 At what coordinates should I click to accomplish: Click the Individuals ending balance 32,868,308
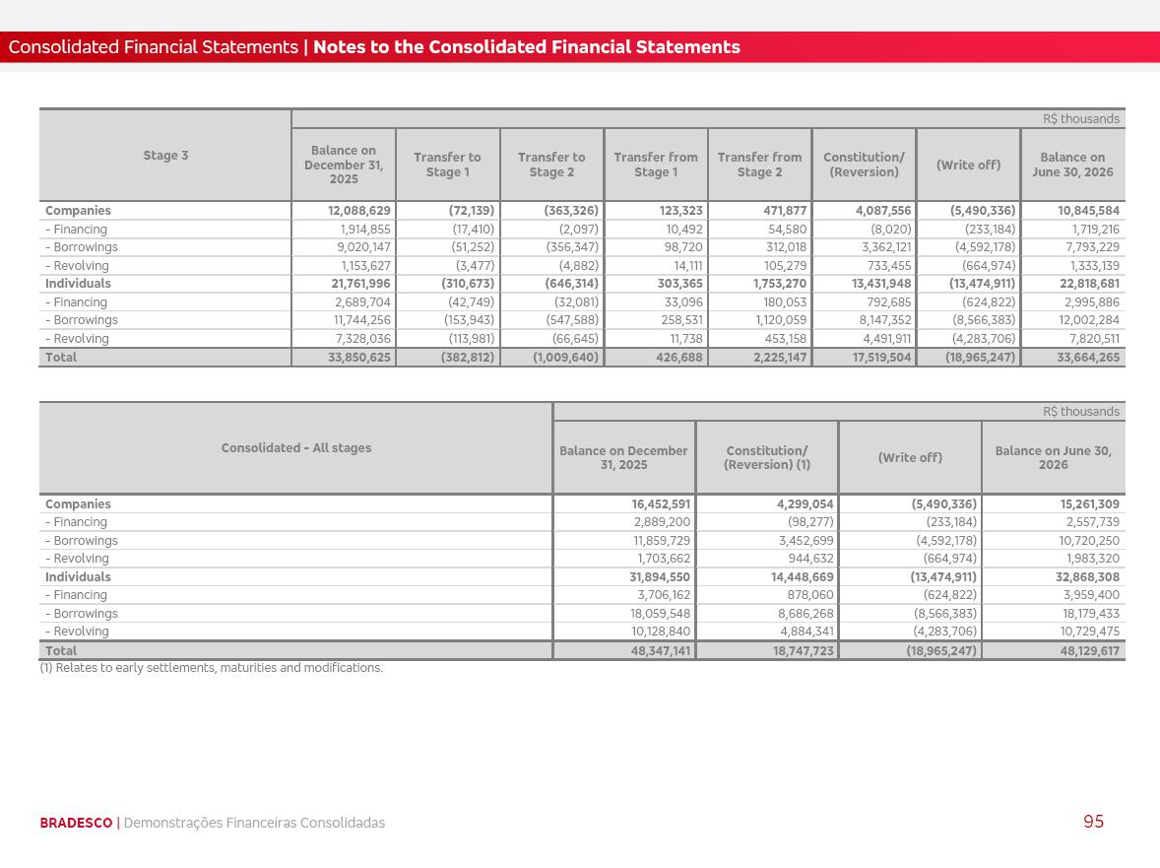(1089, 577)
